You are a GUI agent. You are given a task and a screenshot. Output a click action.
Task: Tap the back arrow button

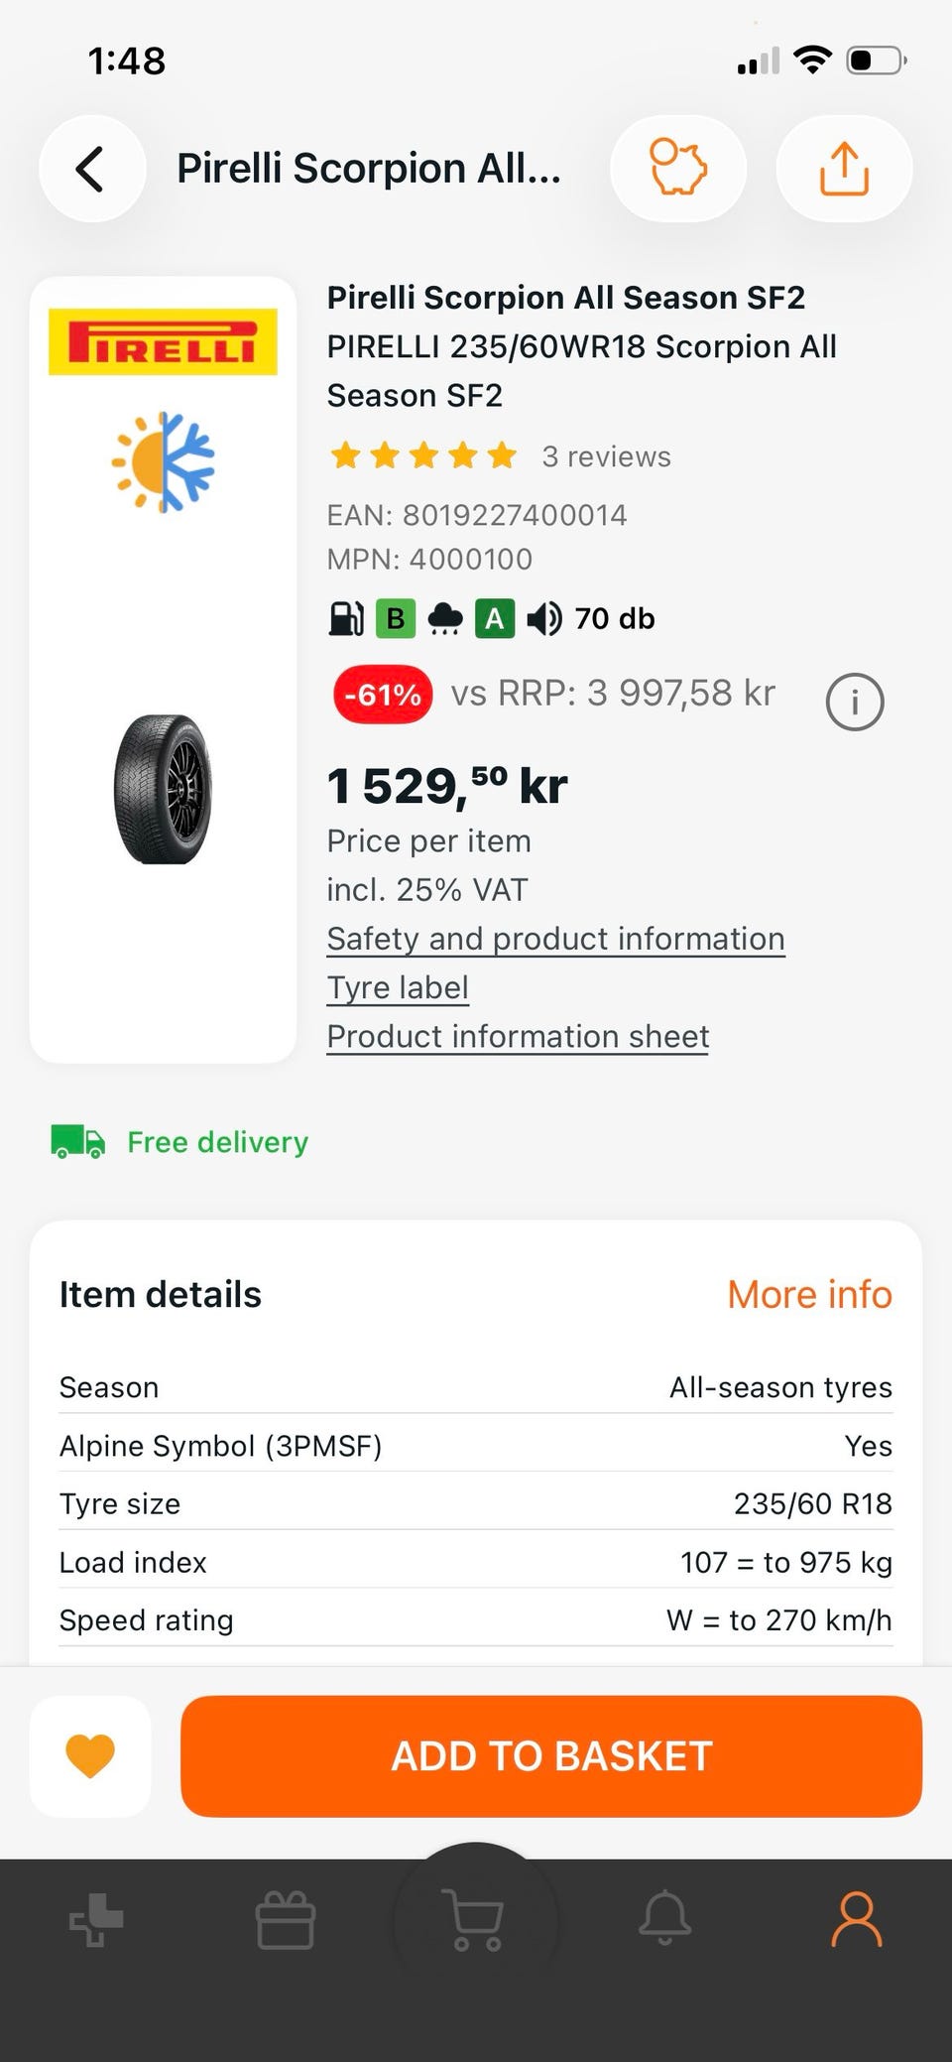(x=91, y=169)
